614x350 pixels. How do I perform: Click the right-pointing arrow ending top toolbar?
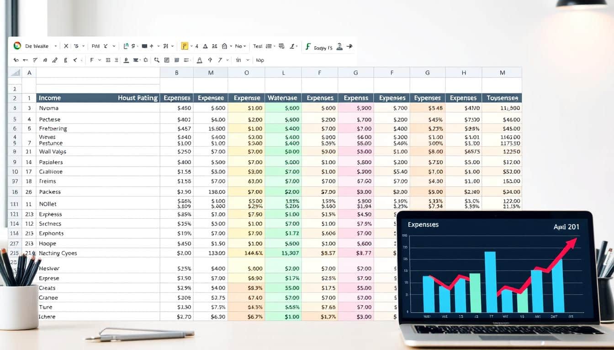pyautogui.click(x=350, y=46)
